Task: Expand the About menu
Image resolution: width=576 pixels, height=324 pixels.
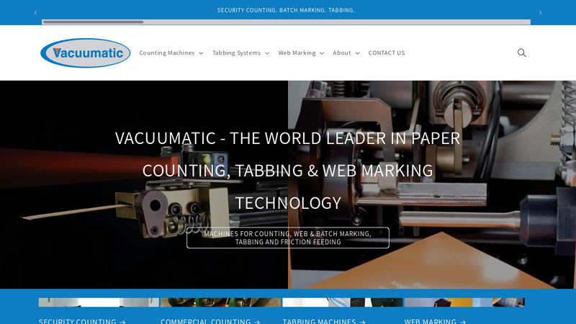Action: click(346, 53)
